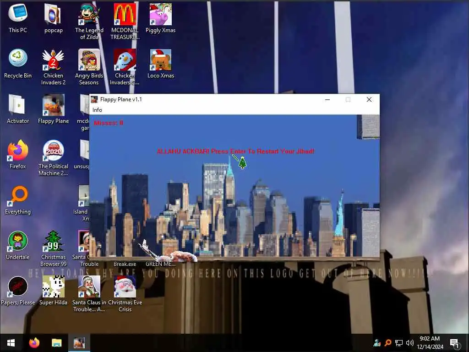Viewport: 469px width, 352px height.
Task: Select the Break.exe desktop label
Action: click(125, 264)
